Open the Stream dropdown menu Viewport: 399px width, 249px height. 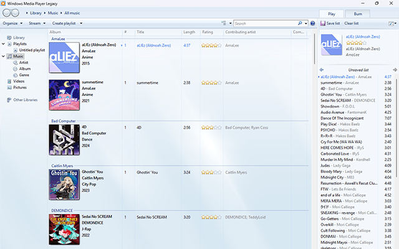(x=37, y=24)
